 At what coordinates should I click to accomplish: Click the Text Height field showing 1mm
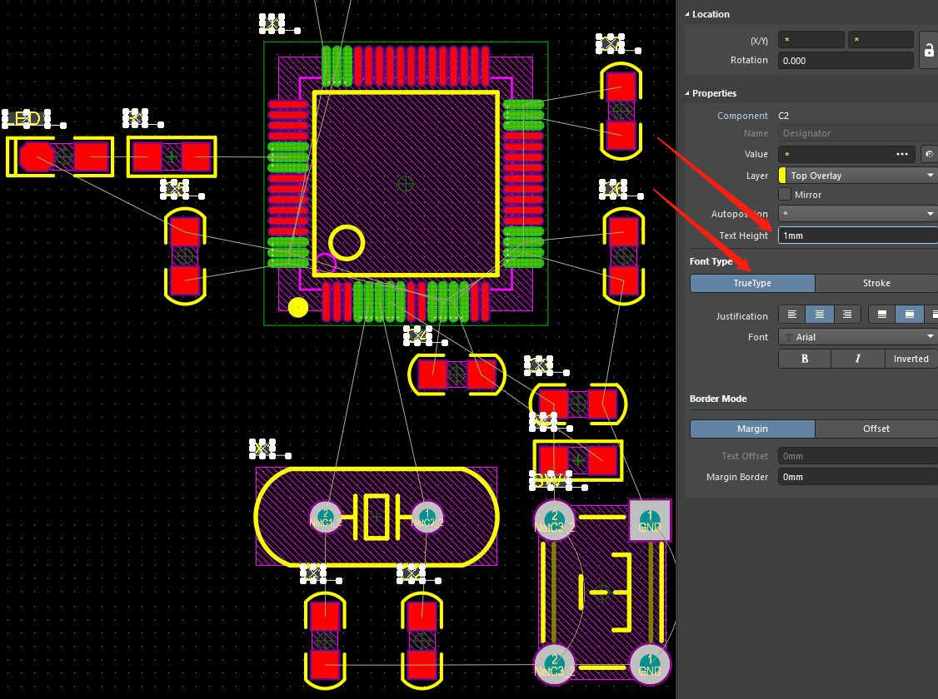pyautogui.click(x=858, y=235)
